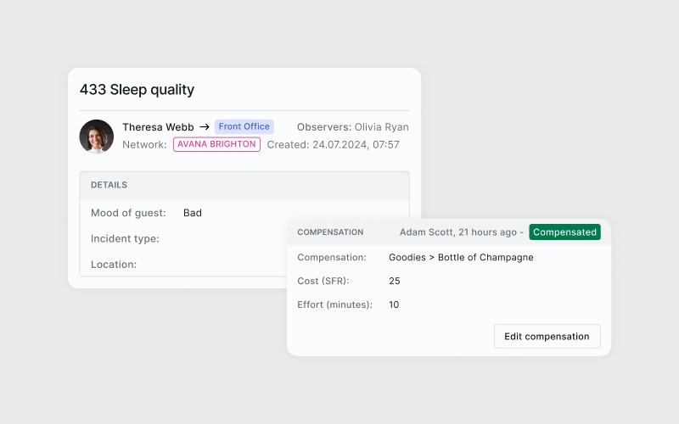
Task: Click the COMPENSATION section header
Action: 330,232
